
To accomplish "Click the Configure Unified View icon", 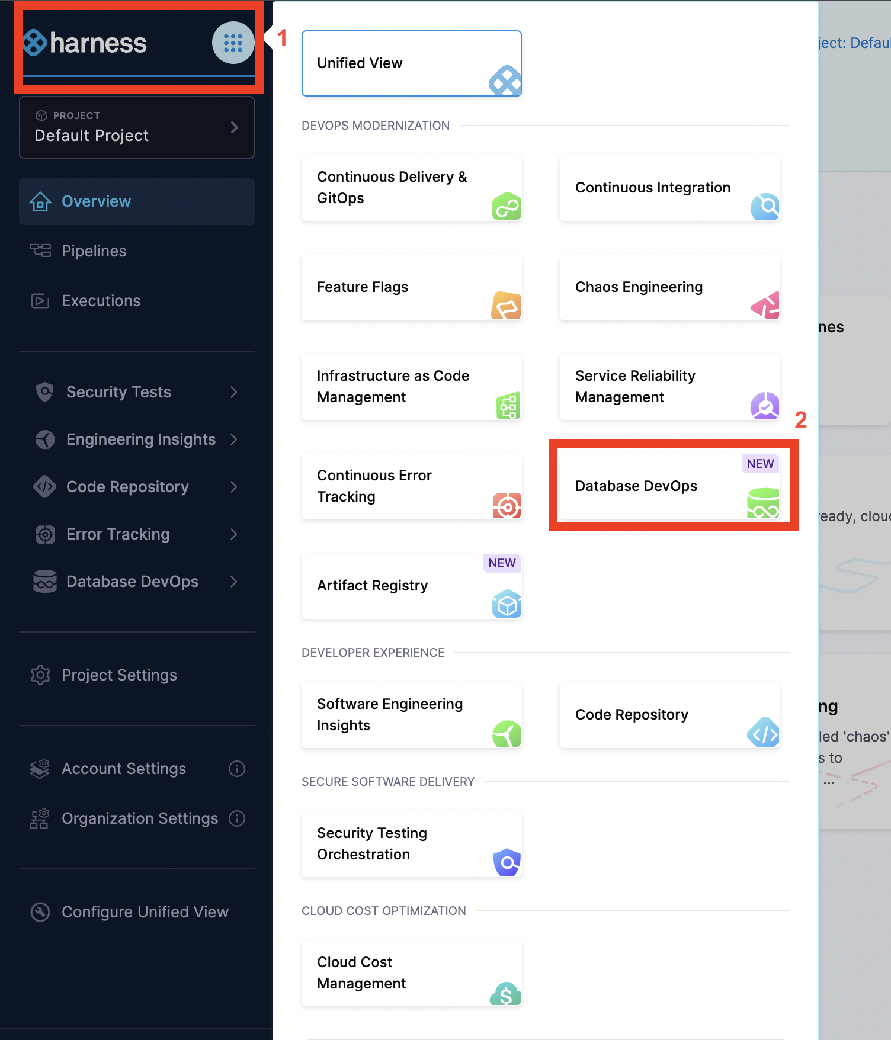I will (x=40, y=912).
